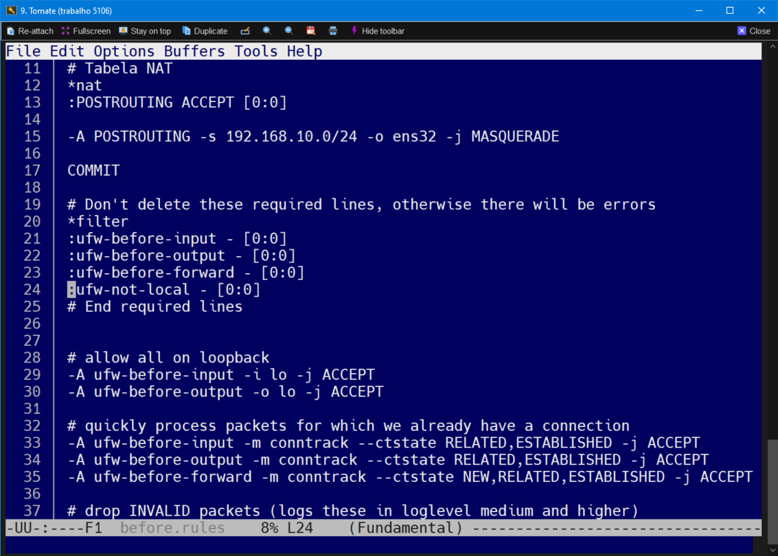Viewport: 778px width, 556px height.
Task: Open the Edit menu in Emacs
Action: (66, 51)
